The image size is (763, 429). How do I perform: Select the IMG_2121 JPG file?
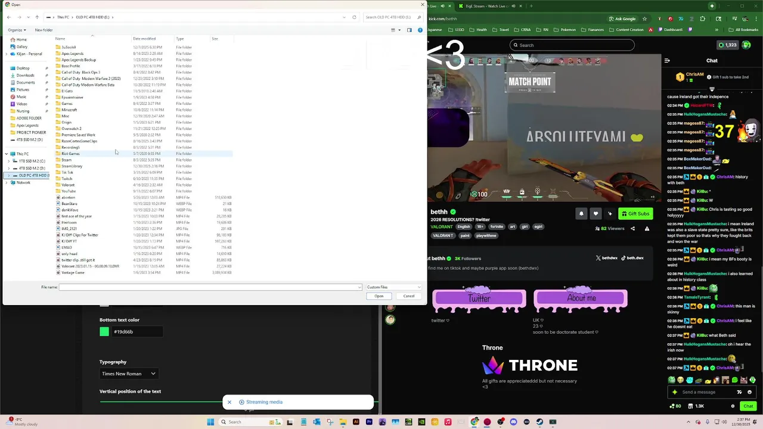click(69, 229)
